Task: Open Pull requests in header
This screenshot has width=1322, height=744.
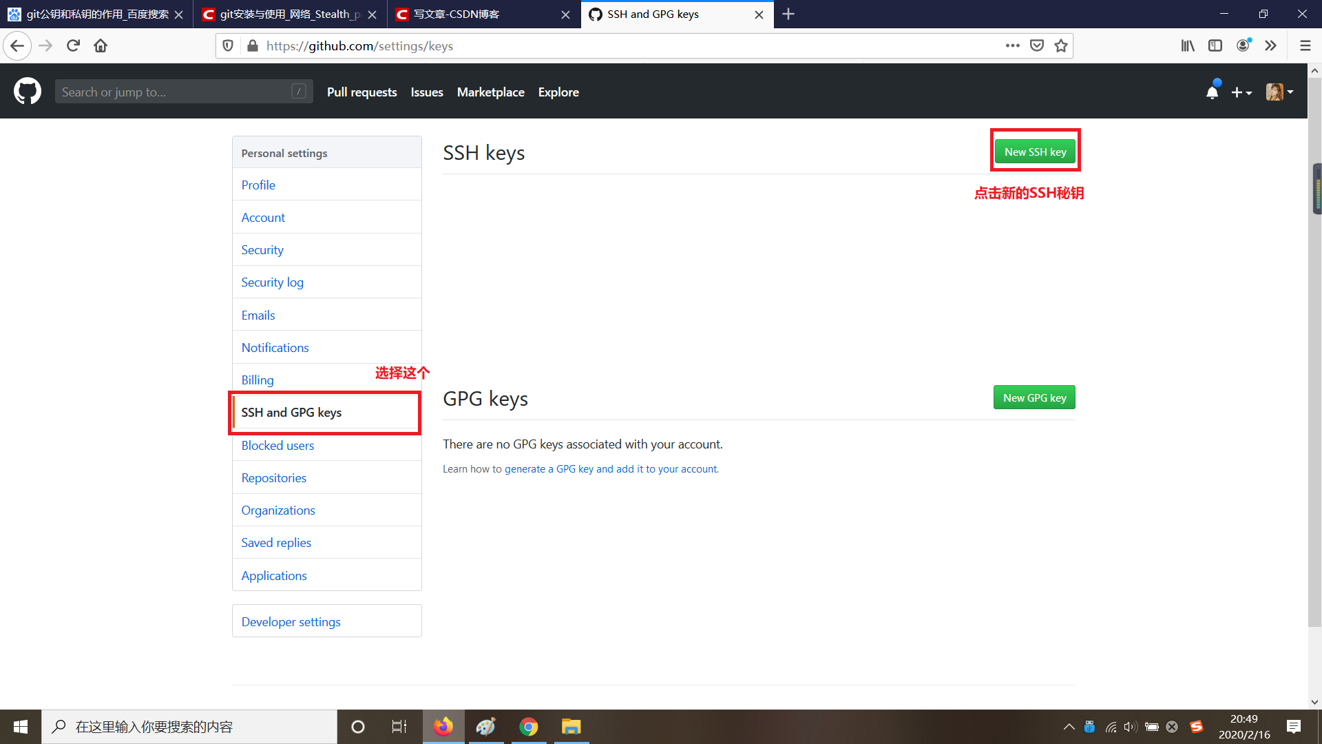Action: (x=361, y=92)
